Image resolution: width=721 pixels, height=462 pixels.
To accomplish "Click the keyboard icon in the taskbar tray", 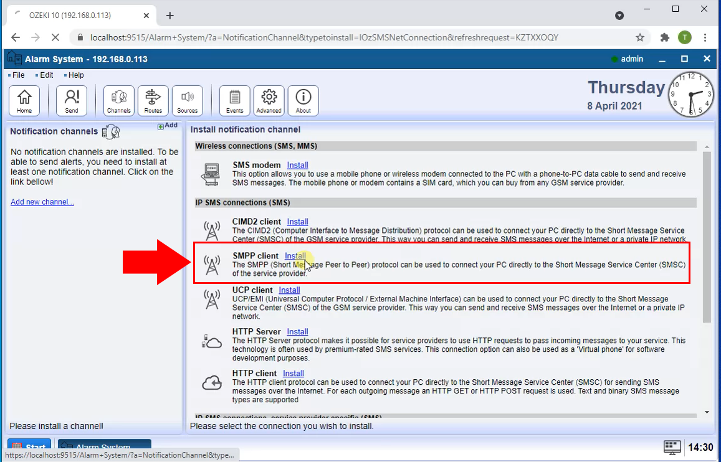I will 672,447.
